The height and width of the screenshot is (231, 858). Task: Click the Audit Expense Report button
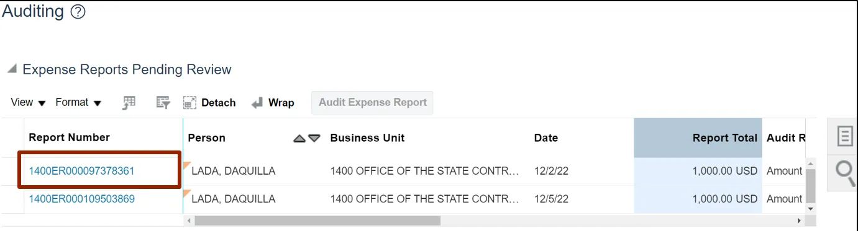coord(372,103)
